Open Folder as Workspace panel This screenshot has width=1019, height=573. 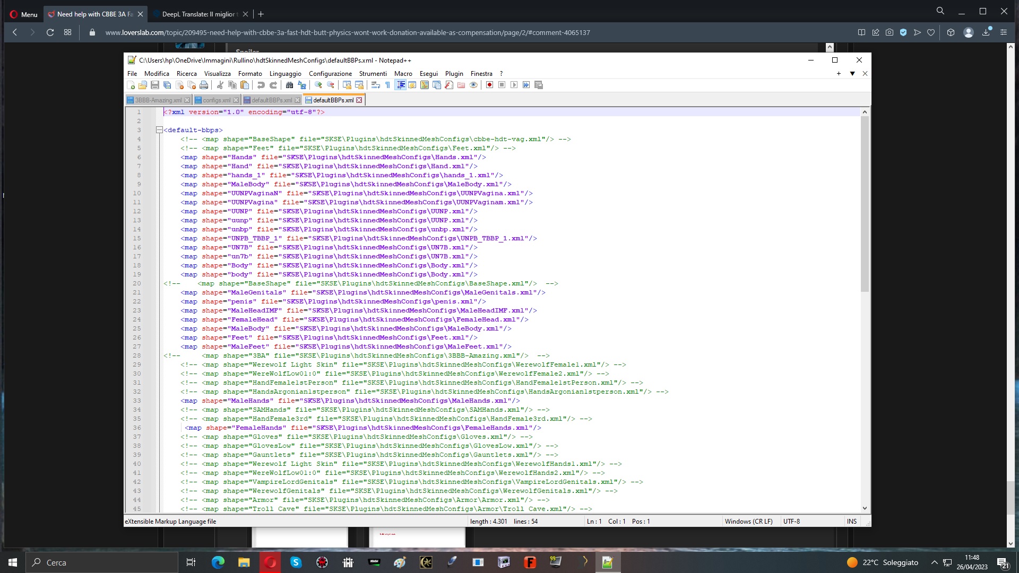(461, 85)
